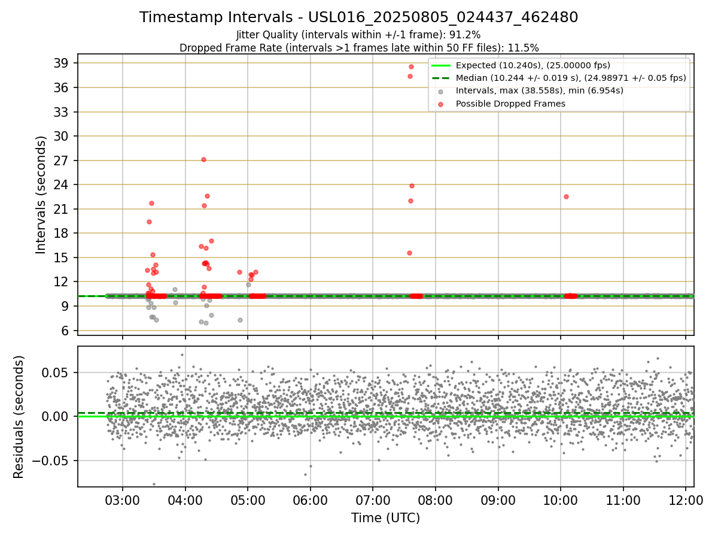Click the 36 tick on intervals axis
Screen dimensions: 718x539
62,88
